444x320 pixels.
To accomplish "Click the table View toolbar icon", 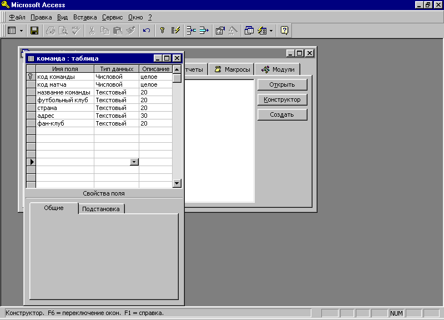I will coord(12,31).
